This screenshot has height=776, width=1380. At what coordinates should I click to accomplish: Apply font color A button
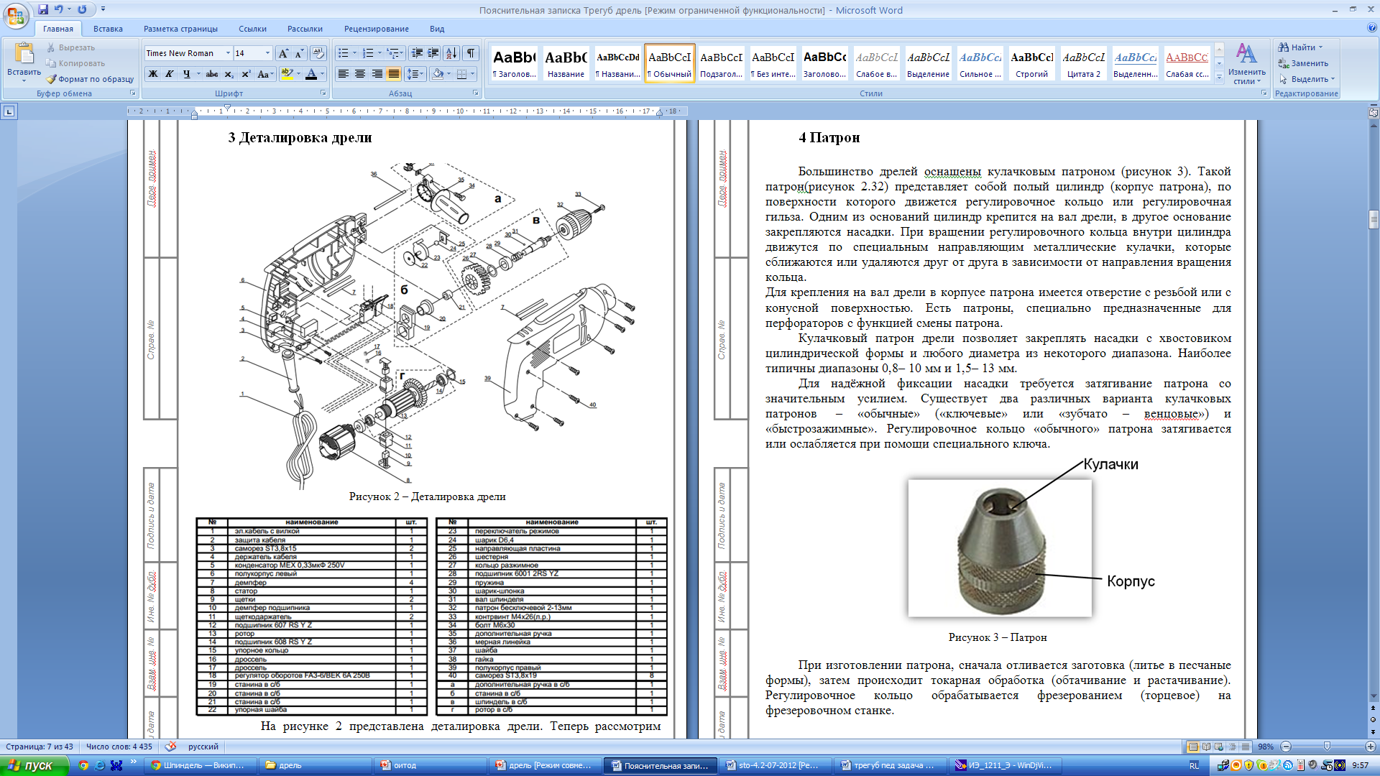click(x=311, y=74)
